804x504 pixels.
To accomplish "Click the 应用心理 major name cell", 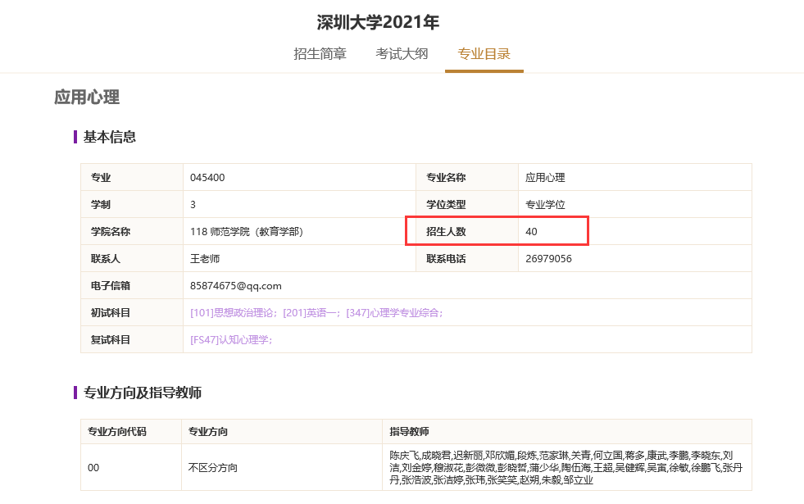I will click(635, 177).
